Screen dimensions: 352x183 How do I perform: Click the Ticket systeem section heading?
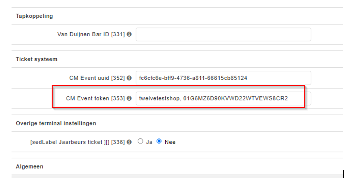[36, 59]
